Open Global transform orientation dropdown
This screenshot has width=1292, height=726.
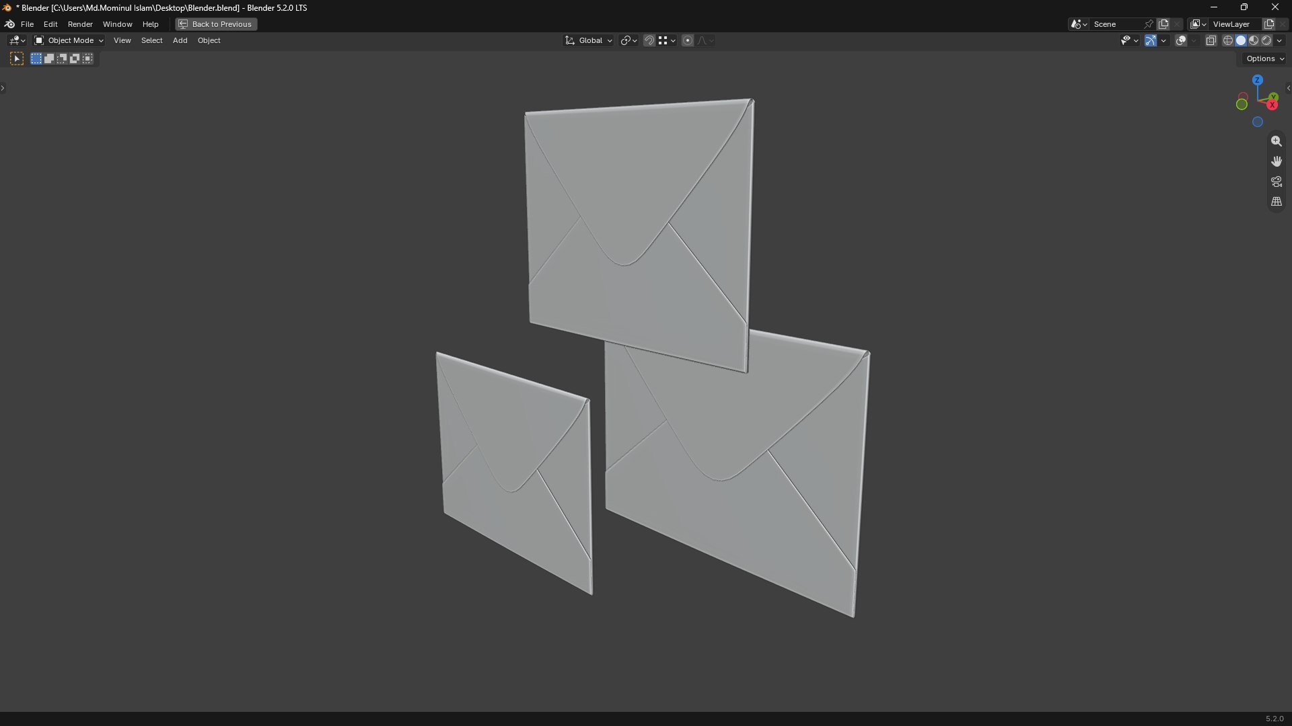point(589,41)
